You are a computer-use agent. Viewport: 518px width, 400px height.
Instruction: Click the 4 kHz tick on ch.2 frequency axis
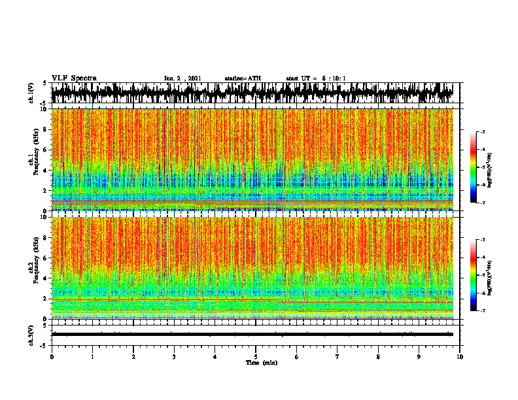coord(46,278)
